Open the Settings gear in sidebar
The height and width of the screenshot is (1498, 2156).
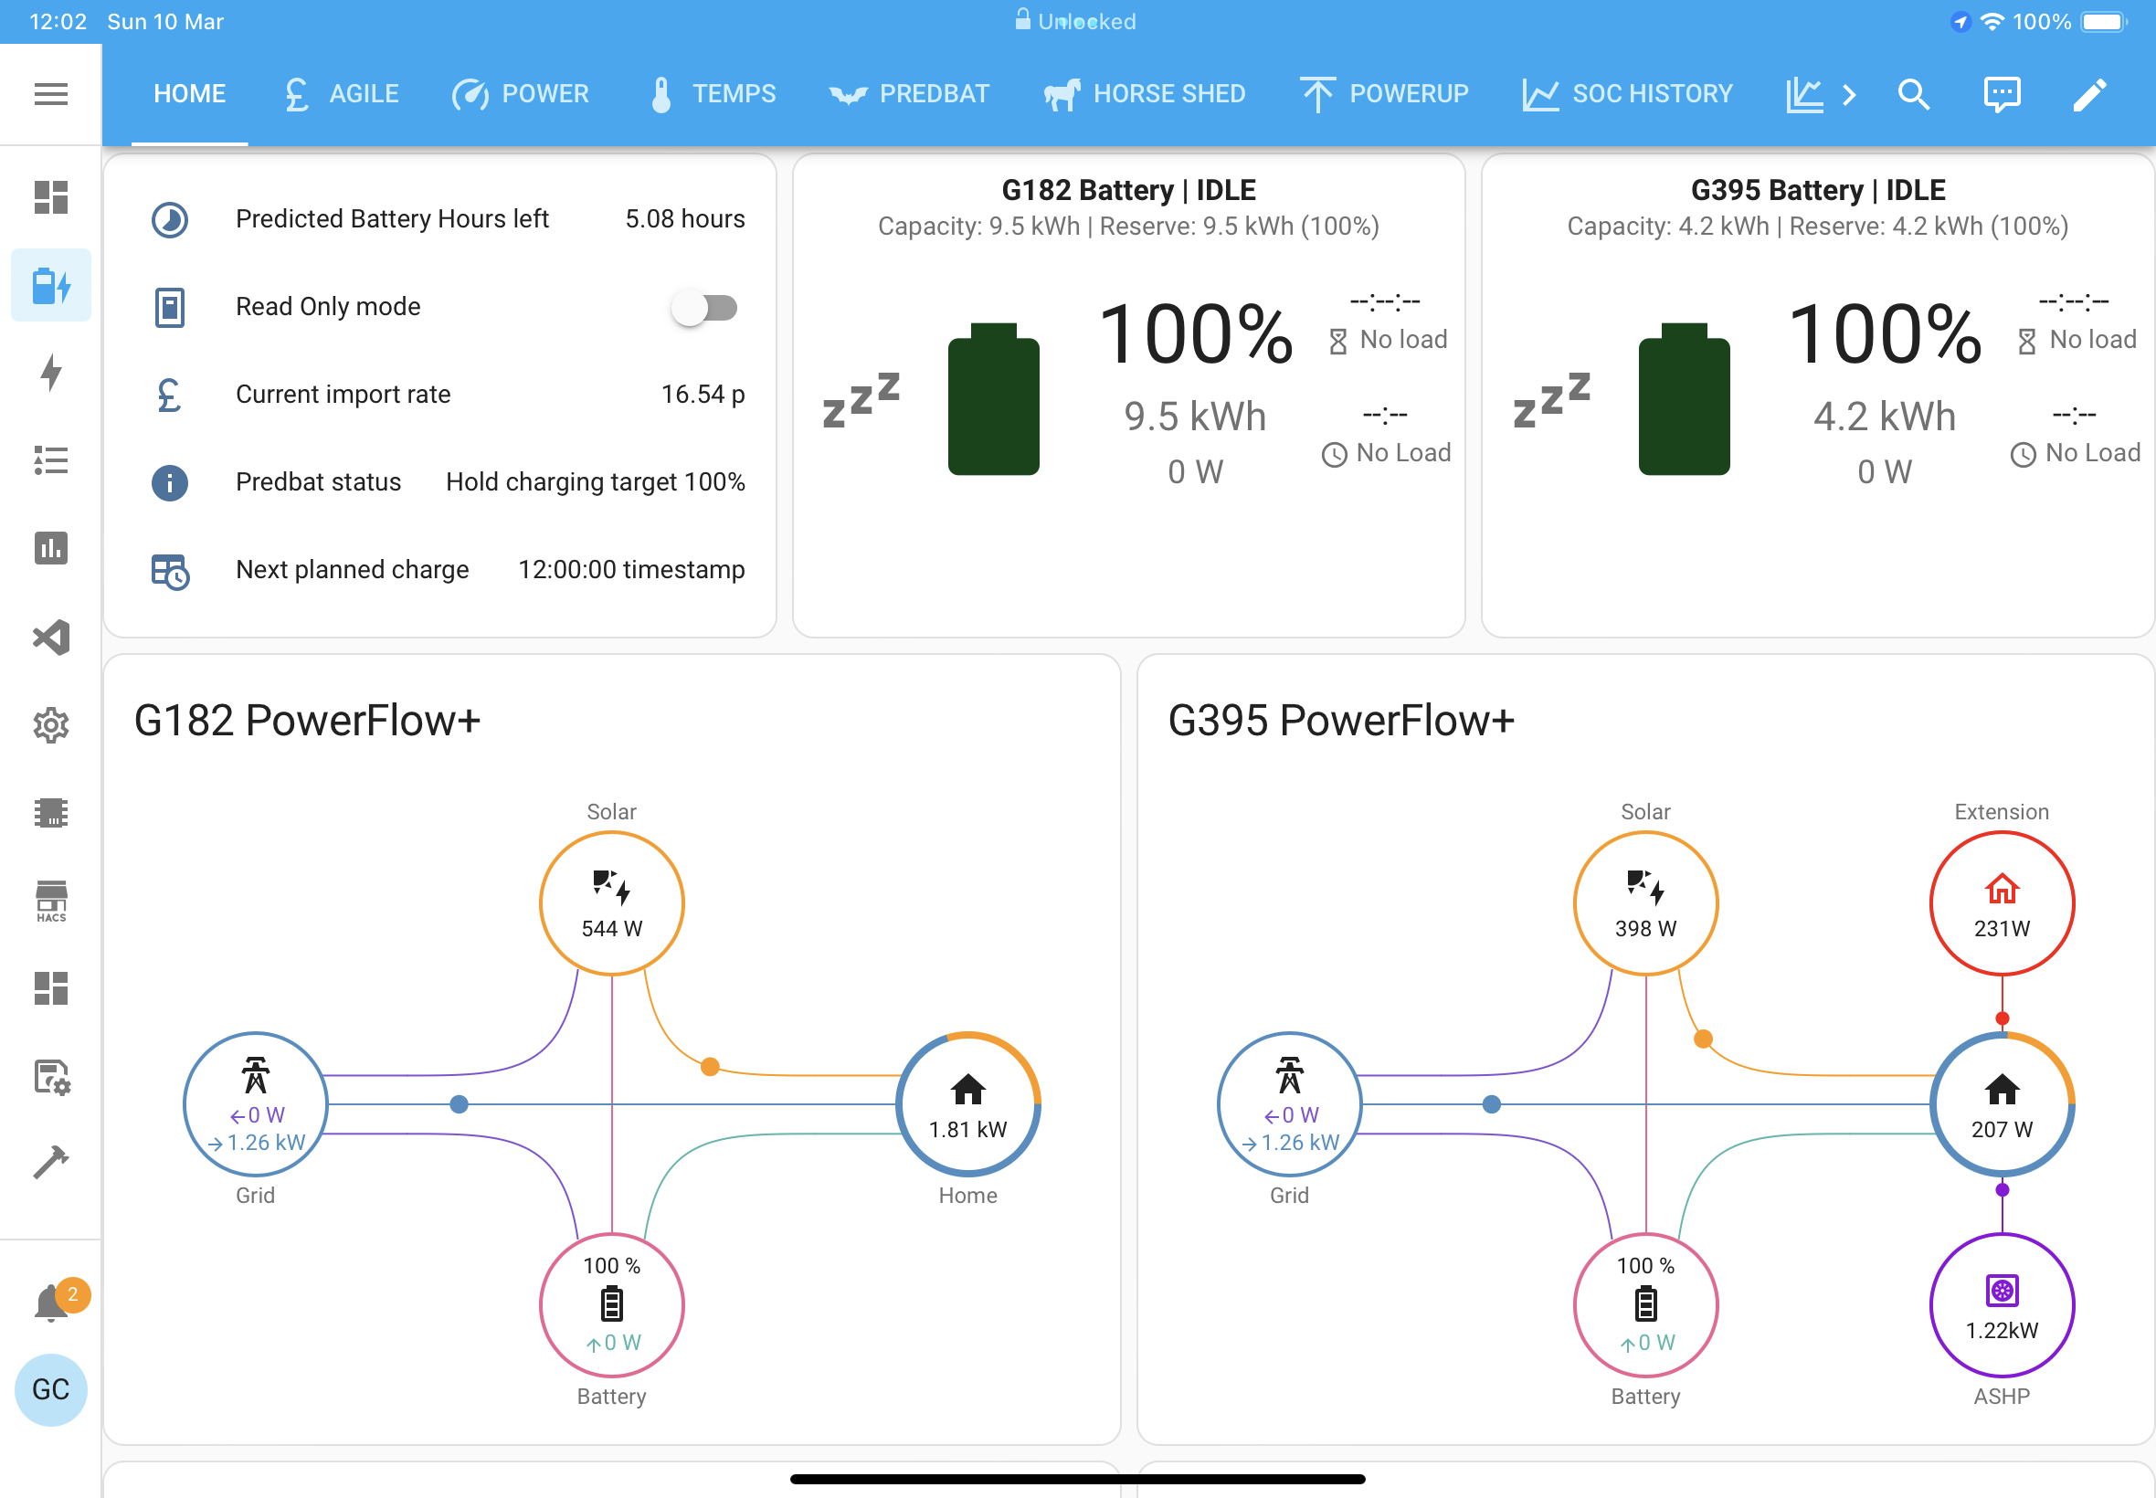pos(50,725)
